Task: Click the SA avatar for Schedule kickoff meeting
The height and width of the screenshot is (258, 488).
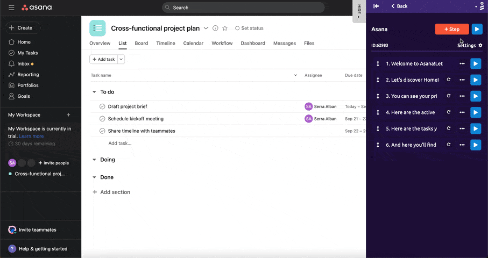Action: click(308, 119)
